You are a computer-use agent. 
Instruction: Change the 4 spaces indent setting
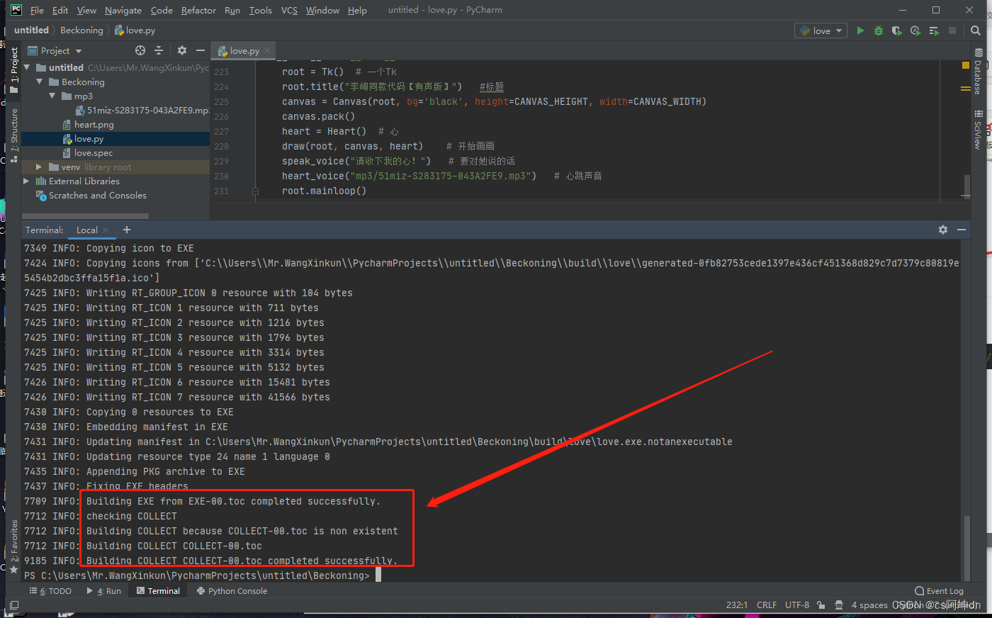(869, 605)
